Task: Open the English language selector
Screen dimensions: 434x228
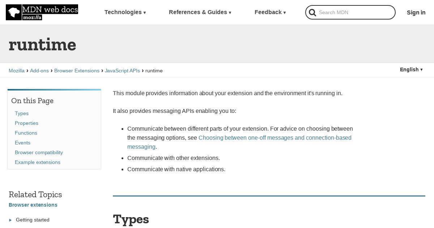Action: [411, 69]
